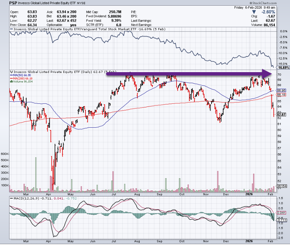Click the 86154 volume axis label
The image size is (290, 245).
tap(281, 186)
